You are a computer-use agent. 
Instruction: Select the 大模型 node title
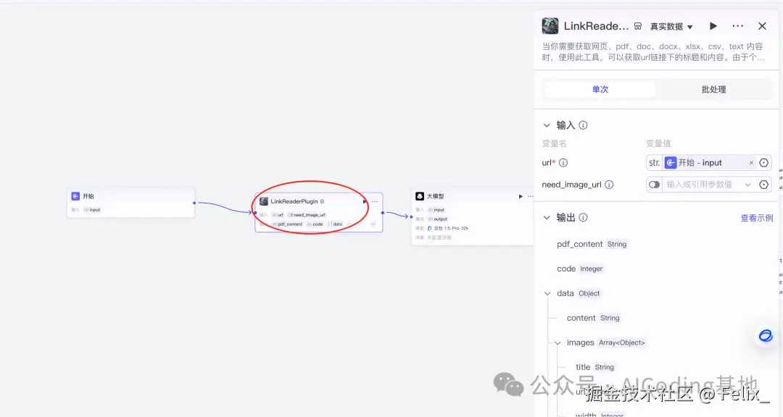436,196
